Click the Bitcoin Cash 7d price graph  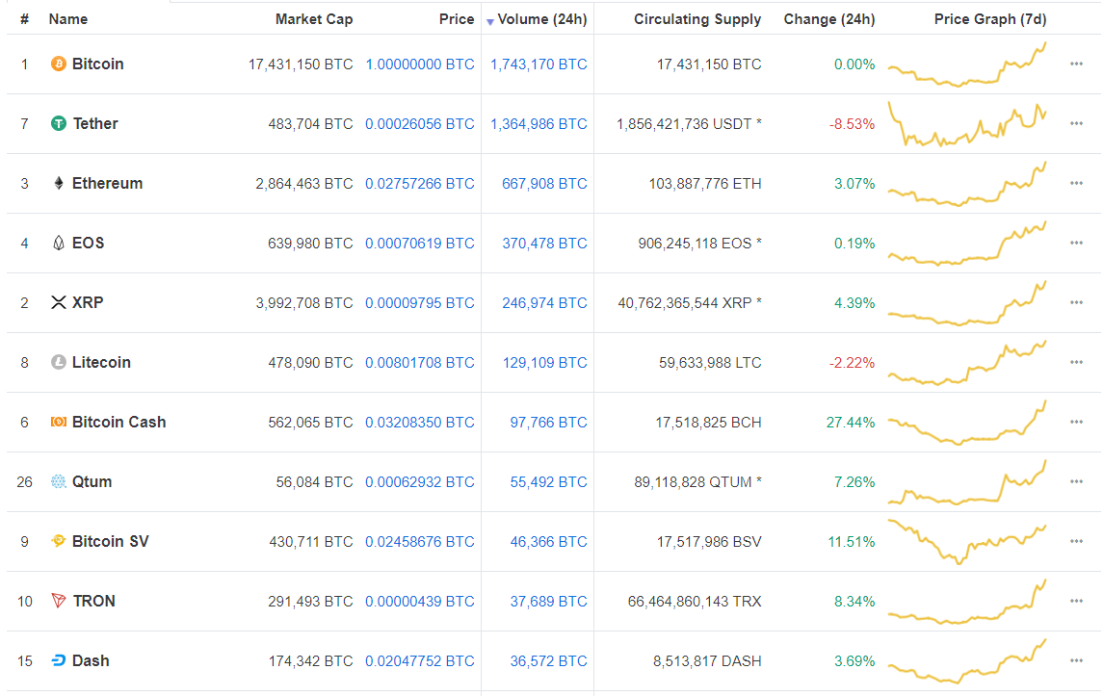click(x=966, y=423)
